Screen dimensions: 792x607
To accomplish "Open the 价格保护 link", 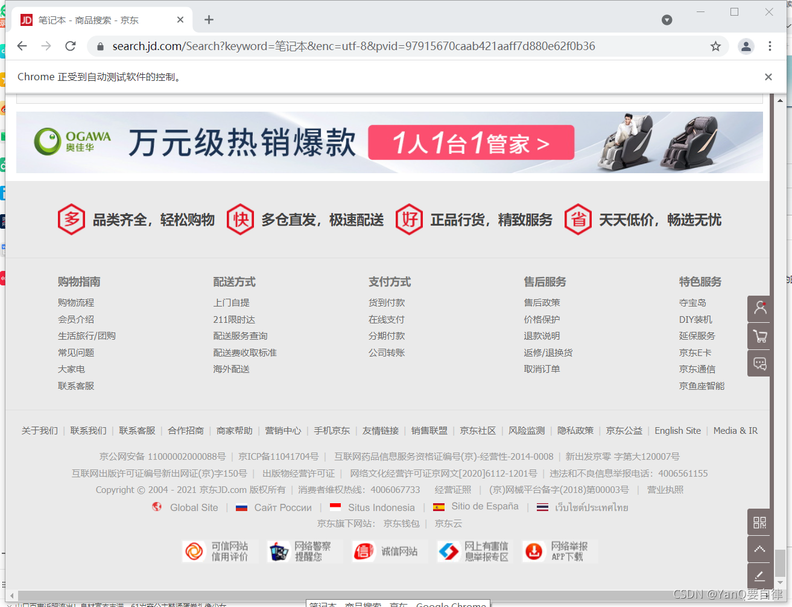I will click(x=542, y=320).
